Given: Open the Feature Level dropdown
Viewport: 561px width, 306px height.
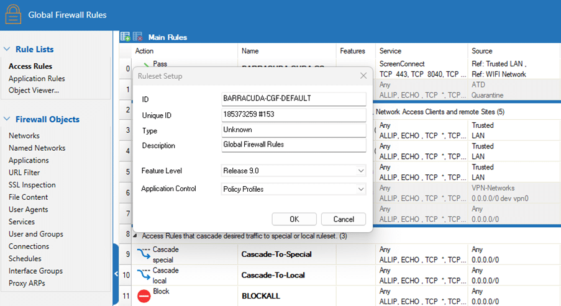Looking at the screenshot, I should click(x=360, y=171).
